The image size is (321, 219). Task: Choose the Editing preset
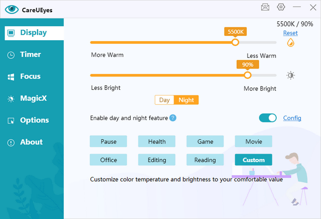(x=157, y=160)
